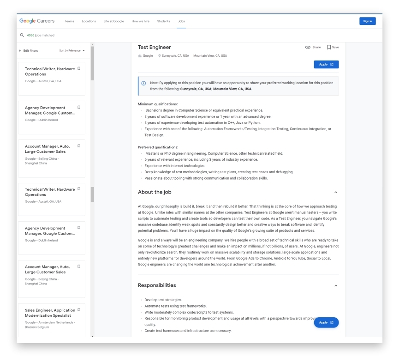The height and width of the screenshot is (363, 399).
Task: Open the Teams menu item
Action: coord(69,21)
